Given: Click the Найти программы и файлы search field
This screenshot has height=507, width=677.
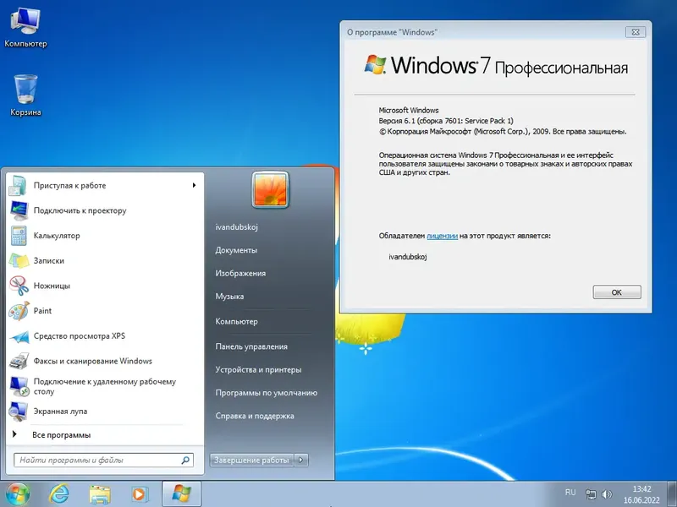Looking at the screenshot, I should coord(103,460).
